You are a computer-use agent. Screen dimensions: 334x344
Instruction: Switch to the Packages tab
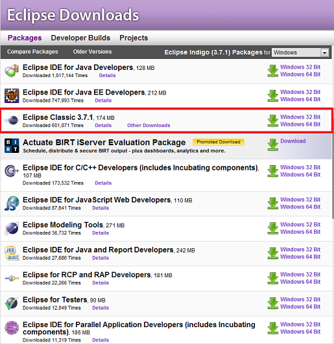(x=25, y=38)
